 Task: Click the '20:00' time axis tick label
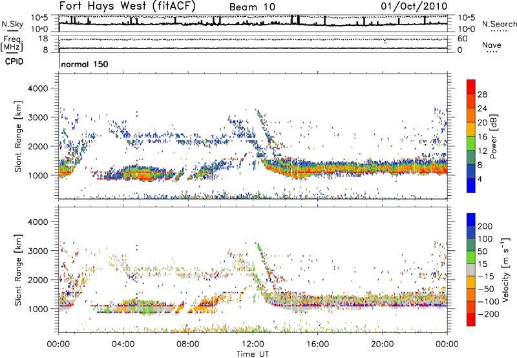tap(383, 344)
